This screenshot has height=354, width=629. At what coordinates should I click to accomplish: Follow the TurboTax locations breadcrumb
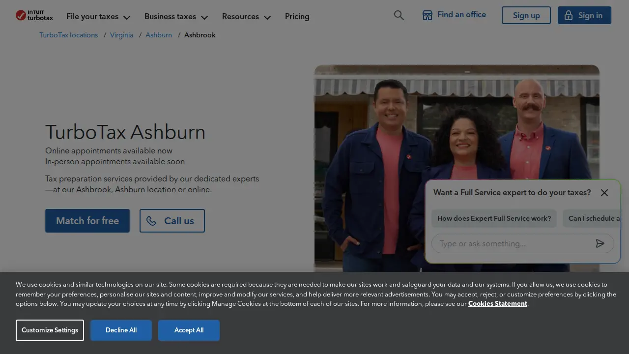point(69,35)
